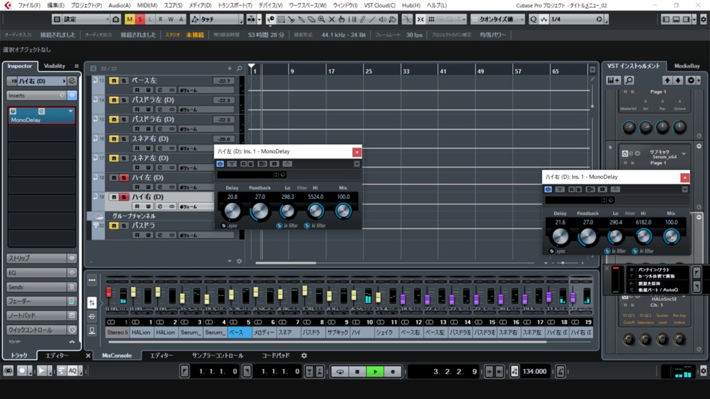Click the track list search magnifier

(239, 69)
